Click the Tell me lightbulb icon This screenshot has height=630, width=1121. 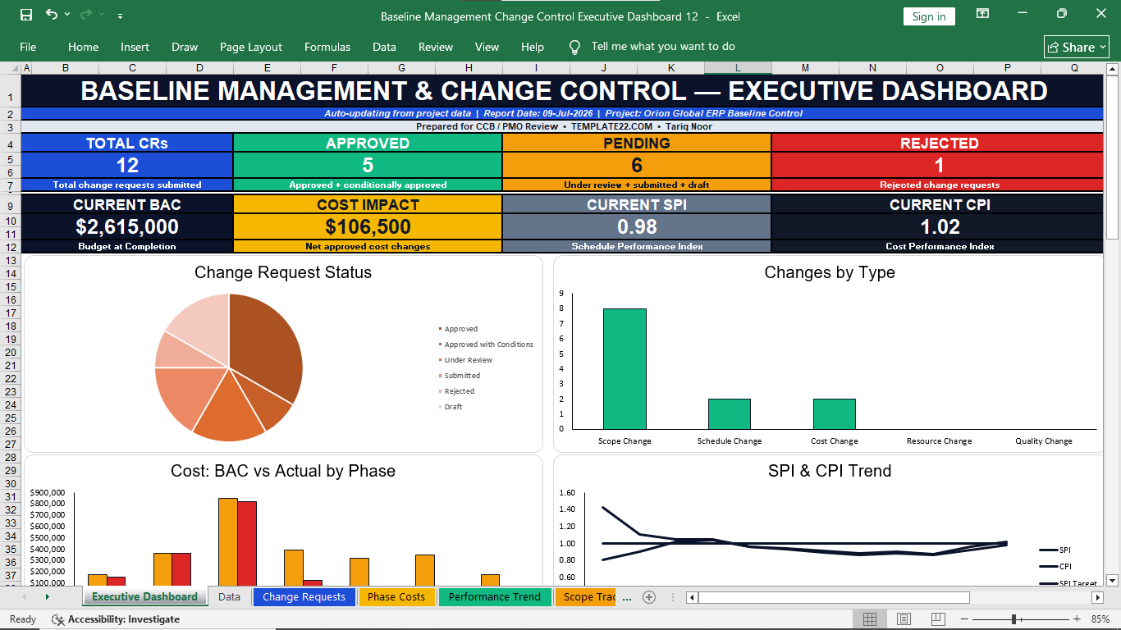575,47
